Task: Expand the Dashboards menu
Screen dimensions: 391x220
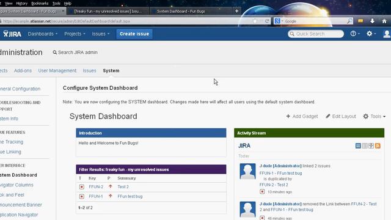Action: click(43, 34)
